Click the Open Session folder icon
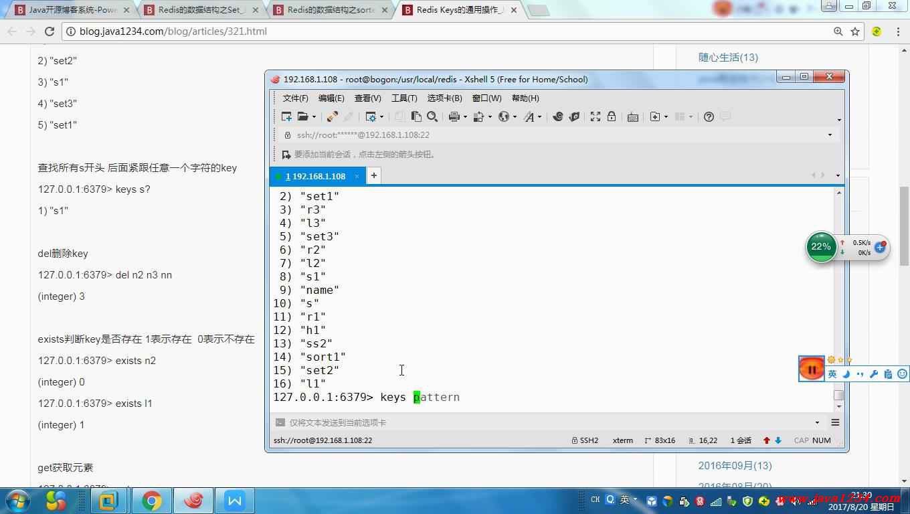Image resolution: width=910 pixels, height=514 pixels. [302, 116]
